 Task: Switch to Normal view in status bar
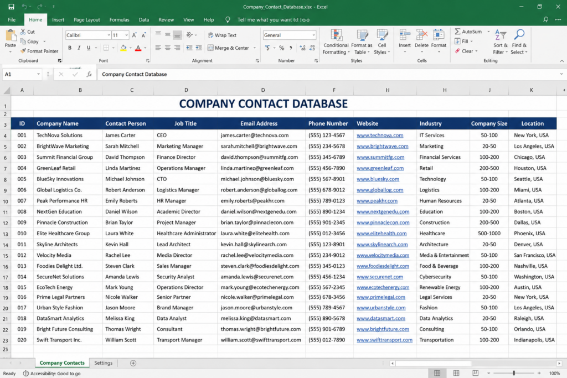437,373
